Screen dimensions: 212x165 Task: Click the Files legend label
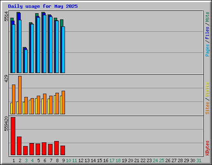[207, 33]
